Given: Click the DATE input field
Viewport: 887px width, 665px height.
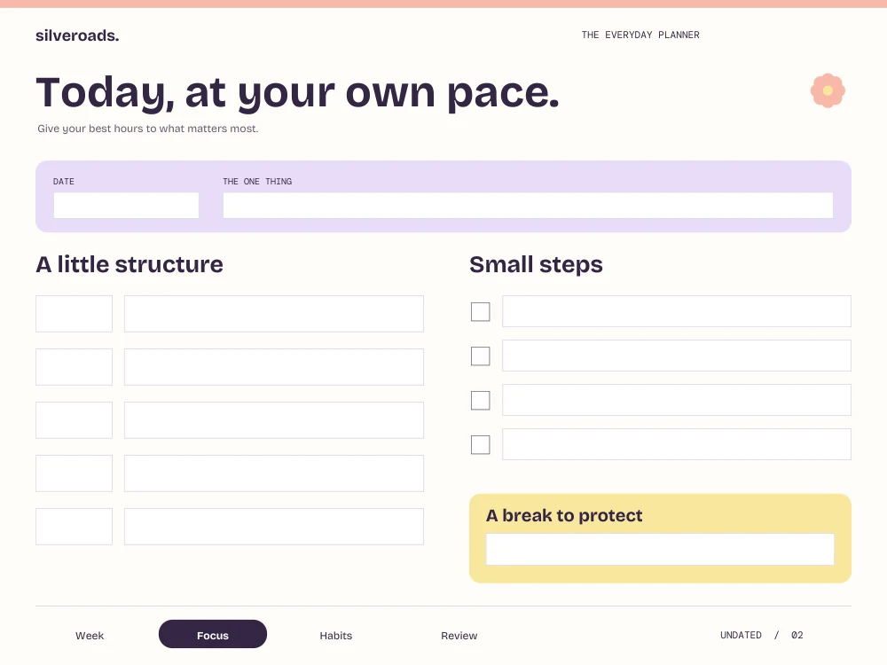Looking at the screenshot, I should coord(126,206).
